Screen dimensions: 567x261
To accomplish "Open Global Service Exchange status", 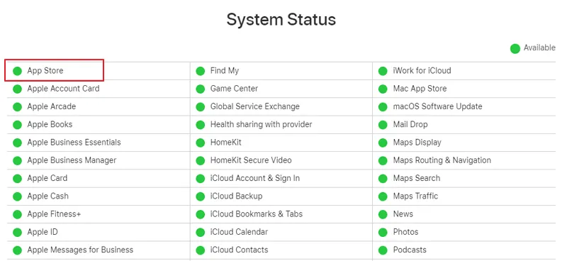I will (255, 107).
